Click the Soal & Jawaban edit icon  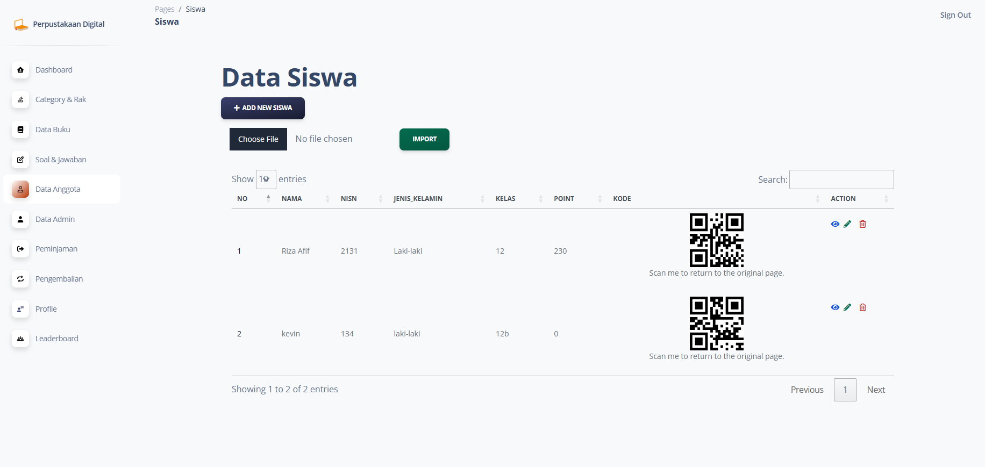[x=20, y=160]
